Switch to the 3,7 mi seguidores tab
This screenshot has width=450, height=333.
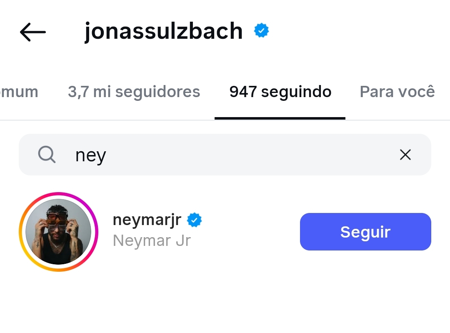tap(134, 92)
